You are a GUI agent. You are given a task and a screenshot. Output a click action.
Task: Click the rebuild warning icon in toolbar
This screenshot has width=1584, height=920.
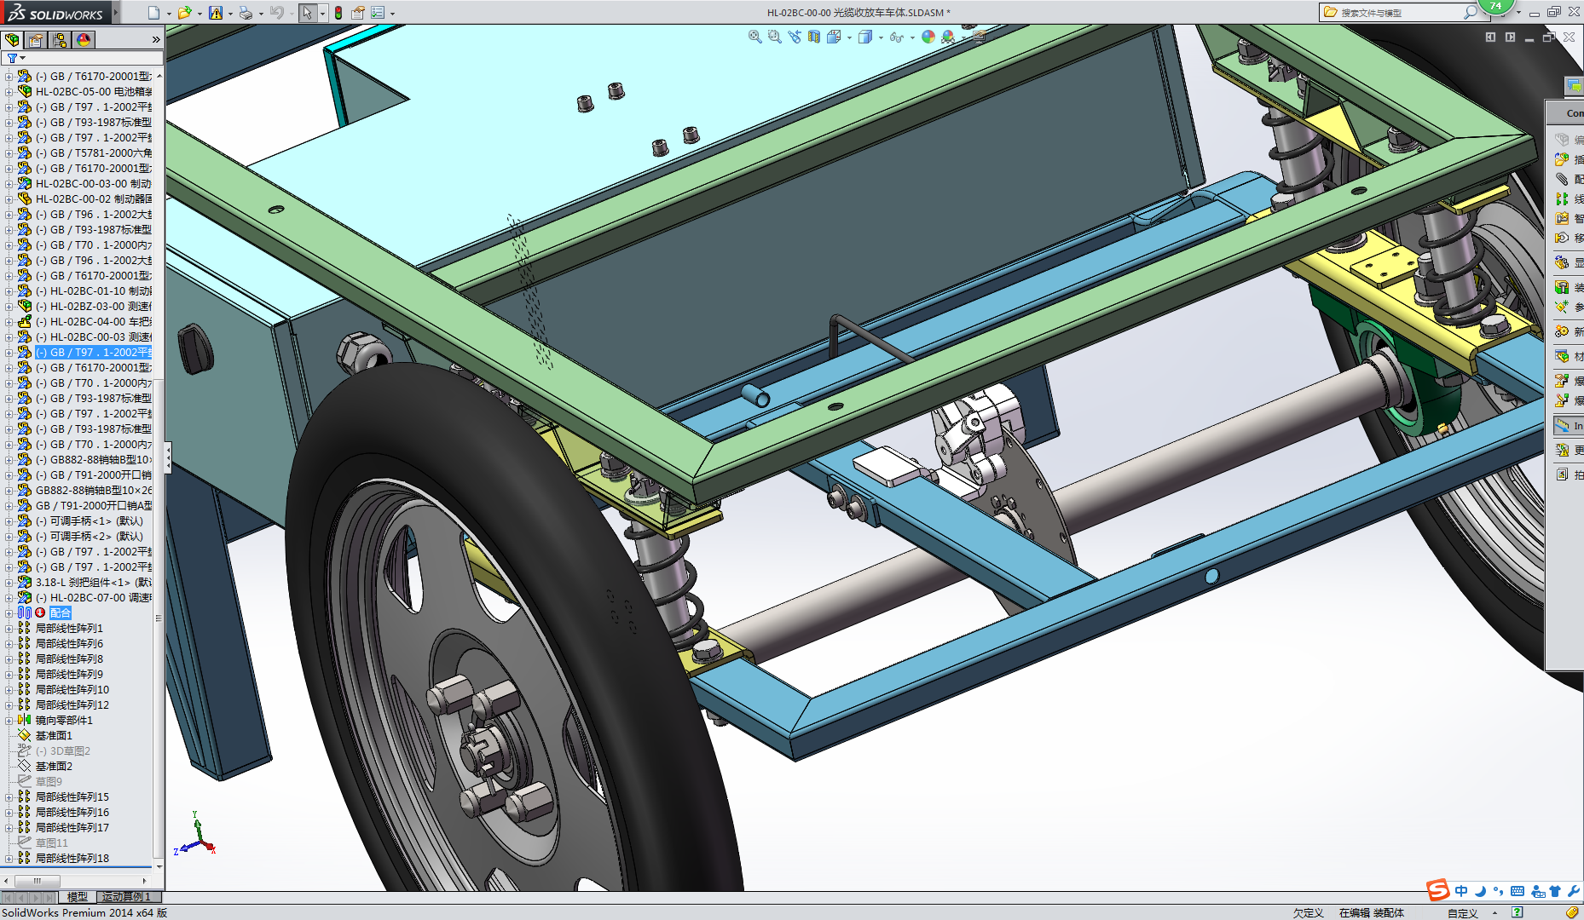(216, 13)
